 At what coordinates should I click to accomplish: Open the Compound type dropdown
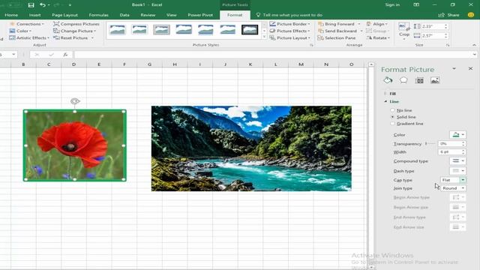pos(457,161)
